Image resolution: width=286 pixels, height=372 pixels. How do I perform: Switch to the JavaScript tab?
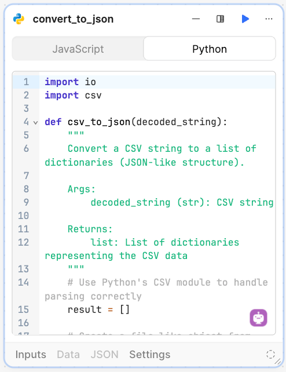[78, 49]
